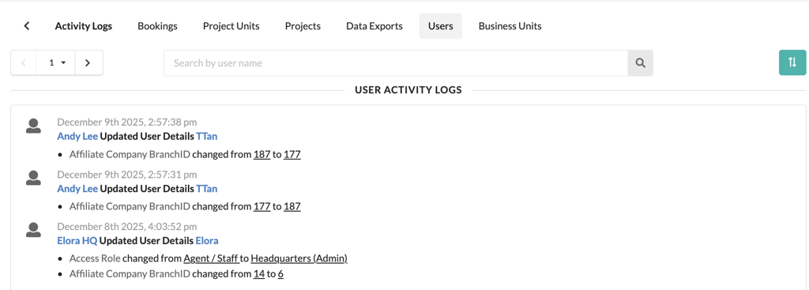Image resolution: width=809 pixels, height=290 pixels.
Task: Click timestamp December 9th 2025, 2:57:38 pm
Action: [127, 122]
